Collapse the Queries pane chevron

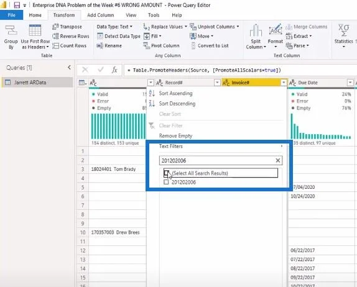click(70, 67)
